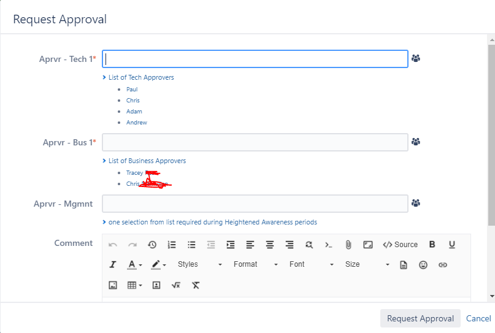The height and width of the screenshot is (333, 495).
Task: Insert a bulleted list
Action: tap(191, 245)
